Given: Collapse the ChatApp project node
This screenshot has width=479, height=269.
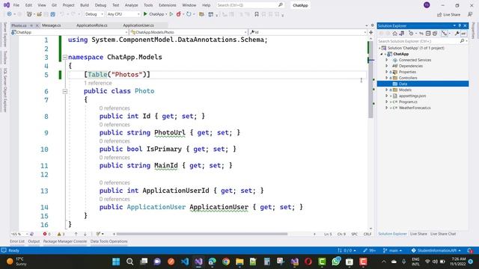Looking at the screenshot, I should click(x=382, y=54).
